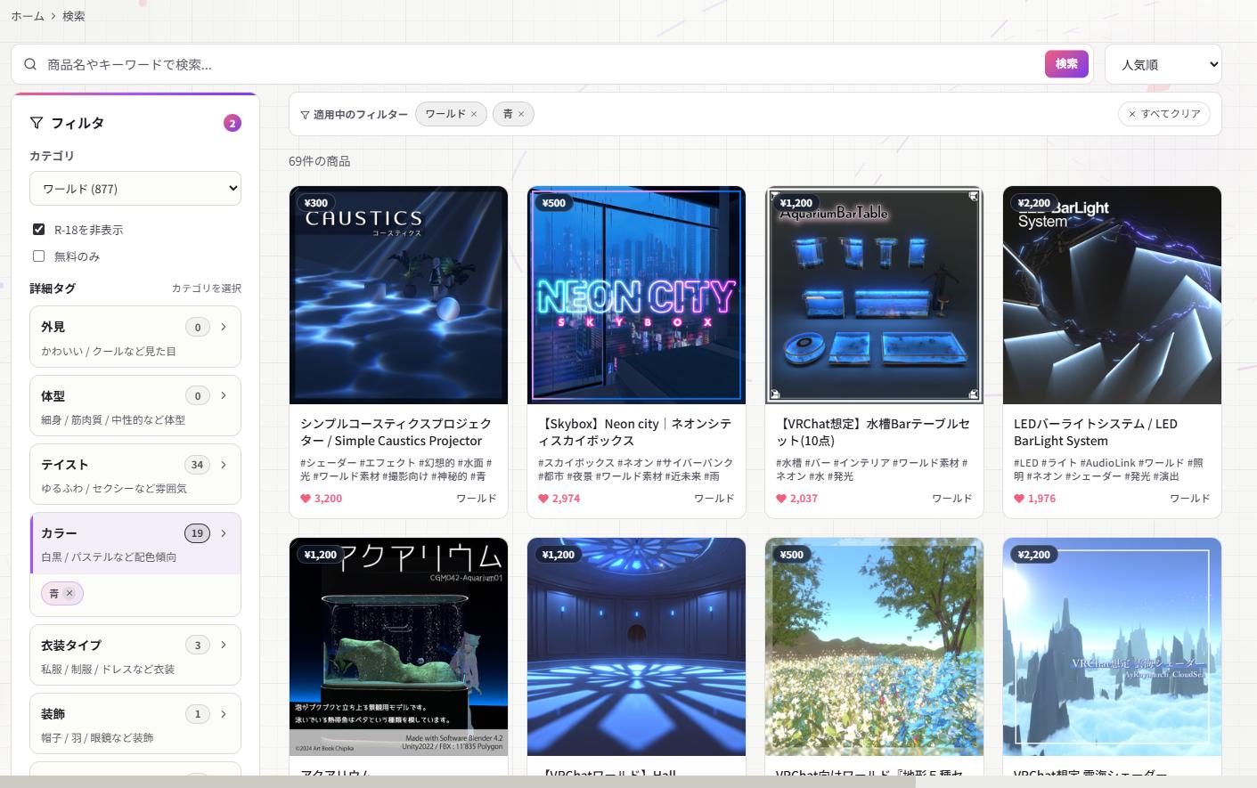Screen dimensions: 1257x788
Task: Expand the 外見 tag group
Action: [x=135, y=337]
